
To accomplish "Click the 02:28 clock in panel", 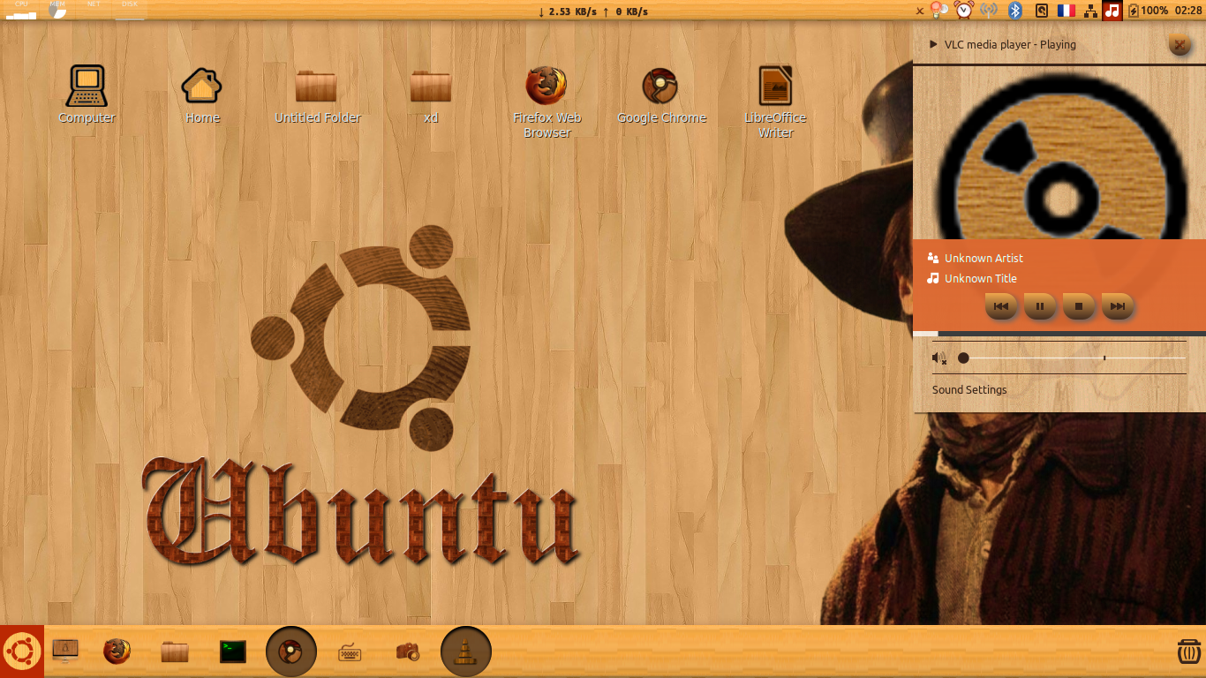I will tap(1188, 11).
